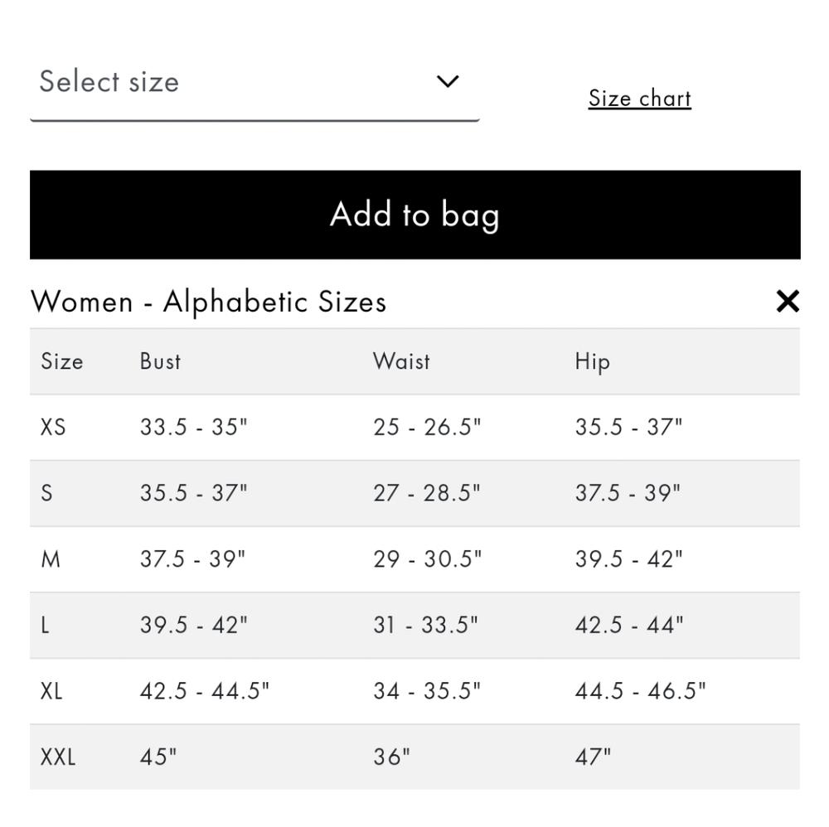The height and width of the screenshot is (827, 829).
Task: Select the XL size row
Action: 415,691
